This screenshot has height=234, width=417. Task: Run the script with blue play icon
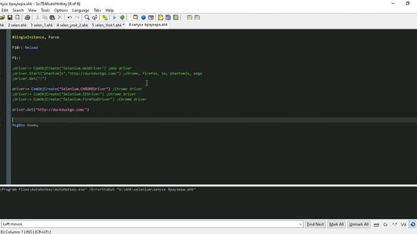click(115, 18)
